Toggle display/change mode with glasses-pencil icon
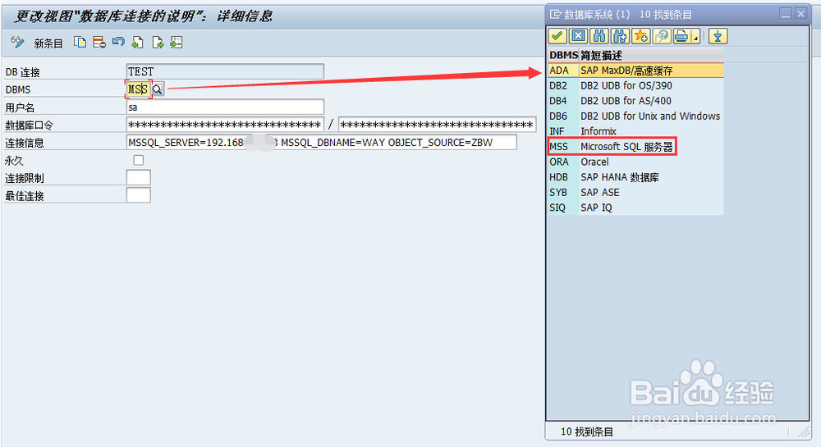This screenshot has width=821, height=447. pos(17,43)
